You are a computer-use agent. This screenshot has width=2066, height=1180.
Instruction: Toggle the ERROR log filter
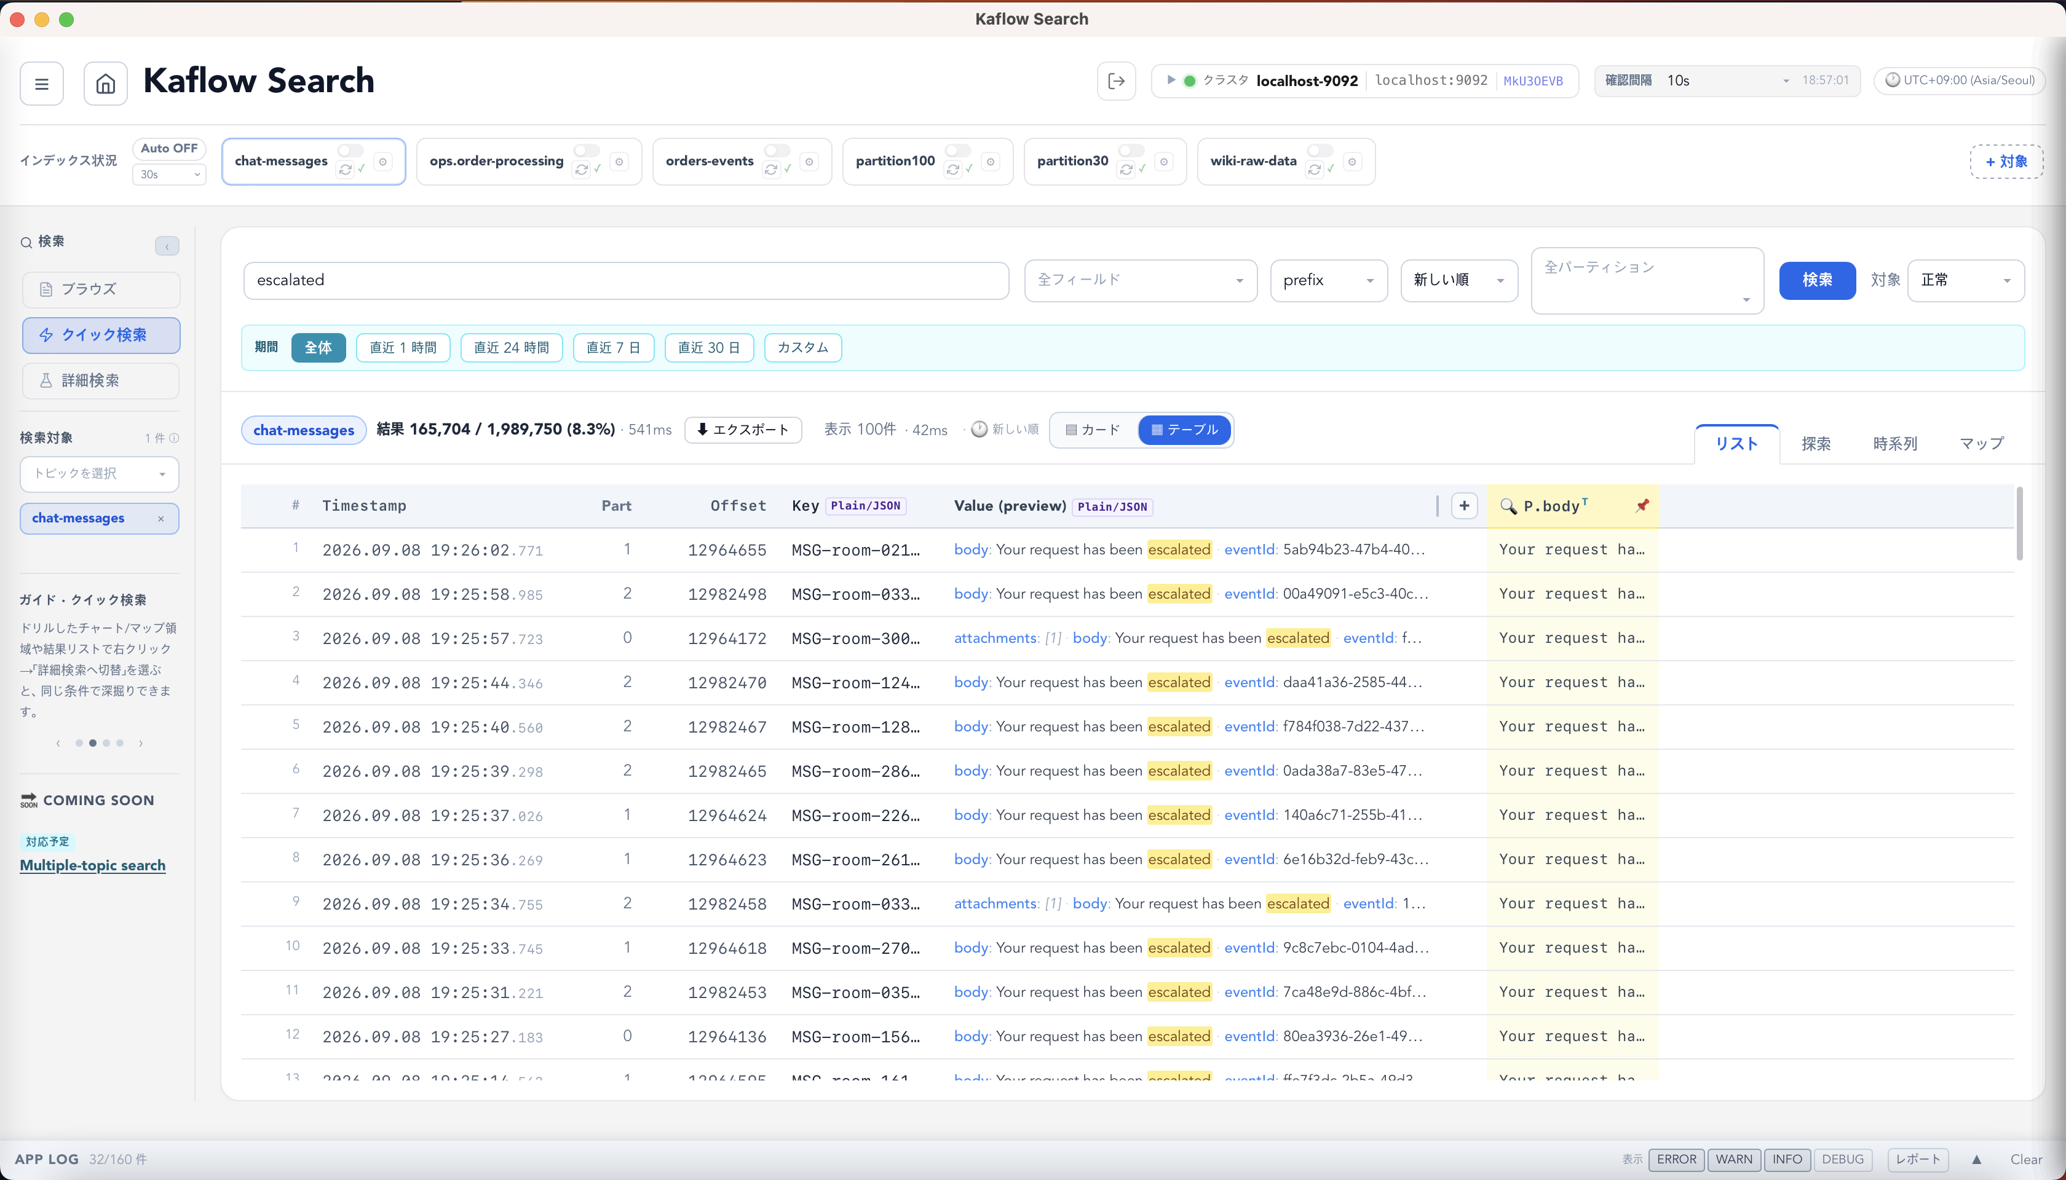[x=1676, y=1160]
